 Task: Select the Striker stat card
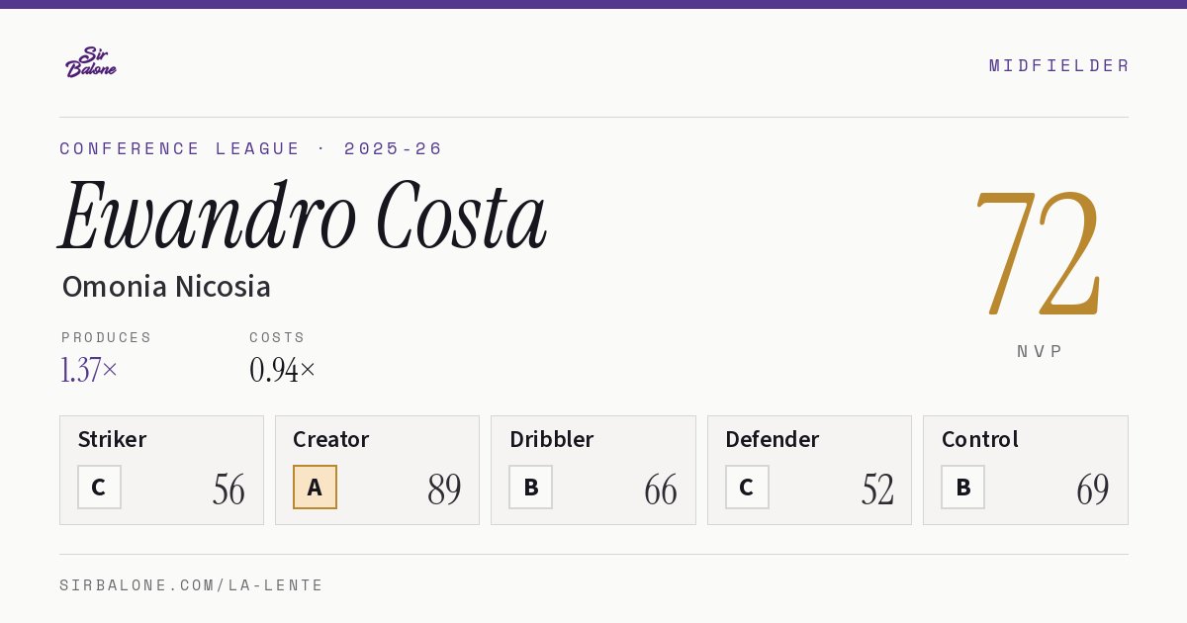point(161,470)
